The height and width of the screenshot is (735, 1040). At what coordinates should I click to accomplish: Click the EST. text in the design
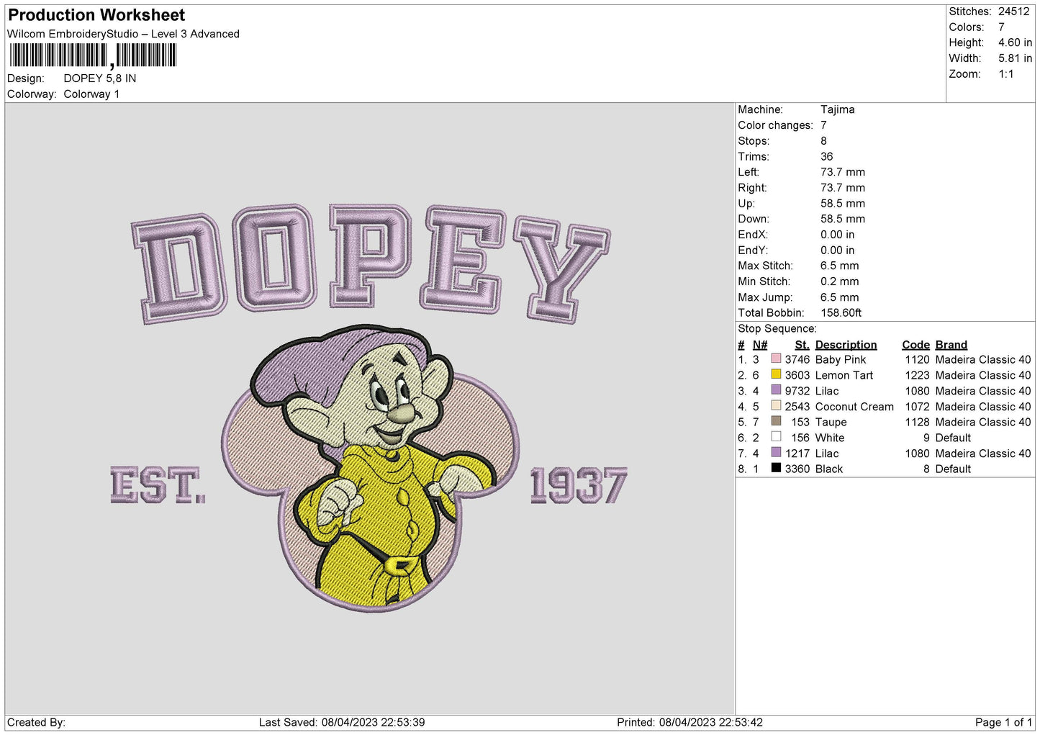(x=158, y=485)
